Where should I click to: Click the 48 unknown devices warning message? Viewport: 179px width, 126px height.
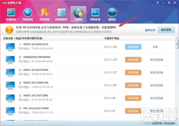pyautogui.click(x=66, y=27)
